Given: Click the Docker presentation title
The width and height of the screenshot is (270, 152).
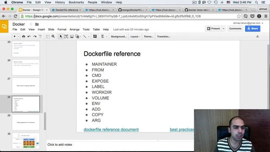Looking at the screenshot, I should coord(19,24).
